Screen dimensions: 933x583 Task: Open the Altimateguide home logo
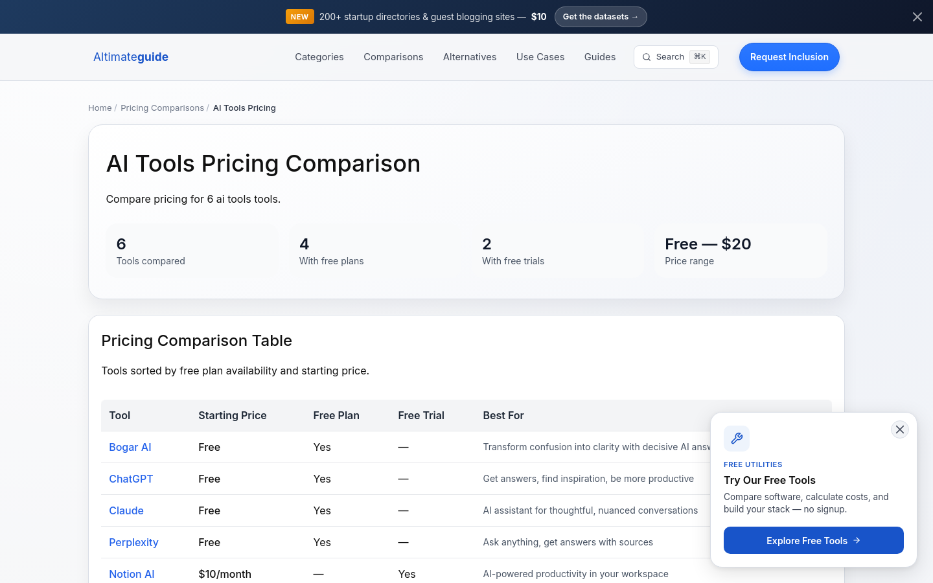pyautogui.click(x=131, y=57)
